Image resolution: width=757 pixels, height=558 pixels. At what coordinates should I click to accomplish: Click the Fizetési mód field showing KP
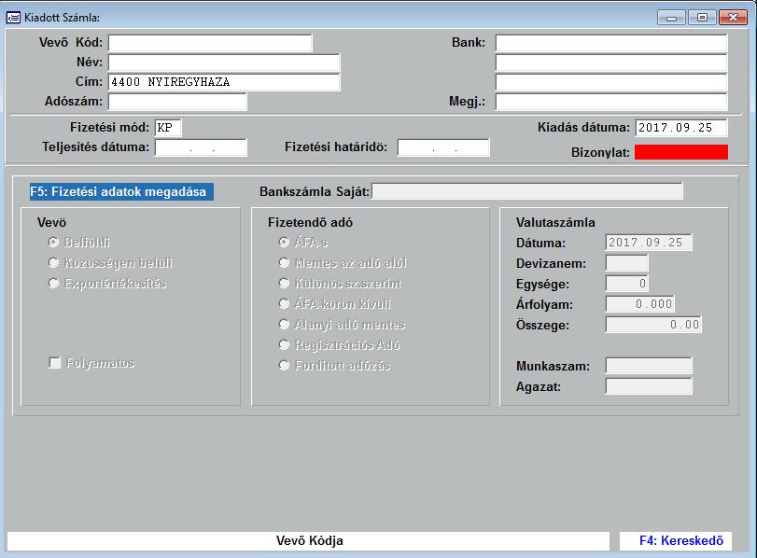pos(168,128)
